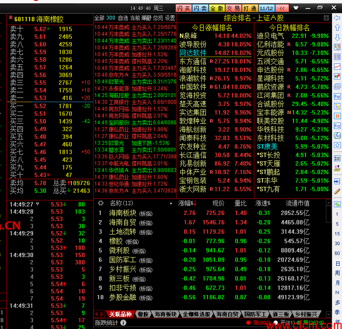Viewport: 342px width, 329px height.
Task: Click the down arrow icon in right sidebar
Action: coord(337,37)
